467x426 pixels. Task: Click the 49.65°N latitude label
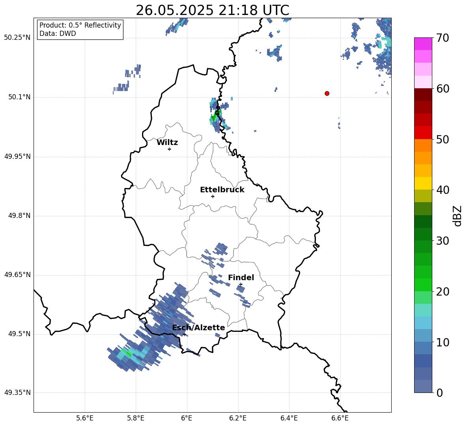(17, 274)
